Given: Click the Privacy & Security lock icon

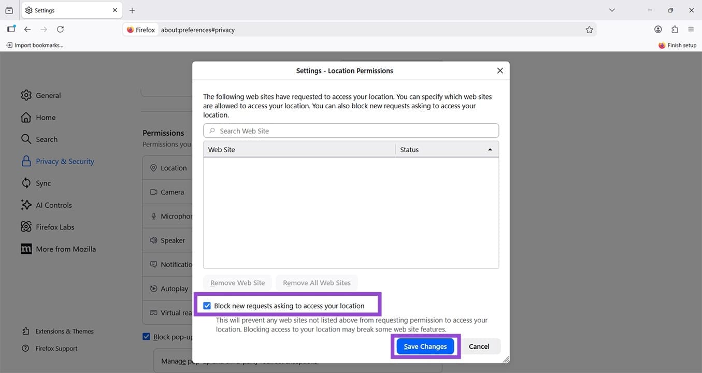Looking at the screenshot, I should [x=26, y=161].
